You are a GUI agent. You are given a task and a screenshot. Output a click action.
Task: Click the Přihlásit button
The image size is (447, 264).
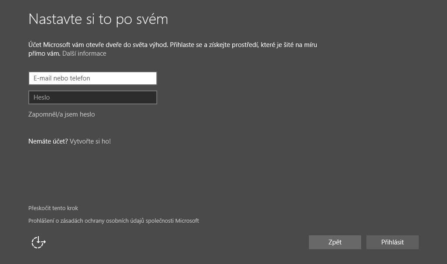pyautogui.click(x=392, y=242)
